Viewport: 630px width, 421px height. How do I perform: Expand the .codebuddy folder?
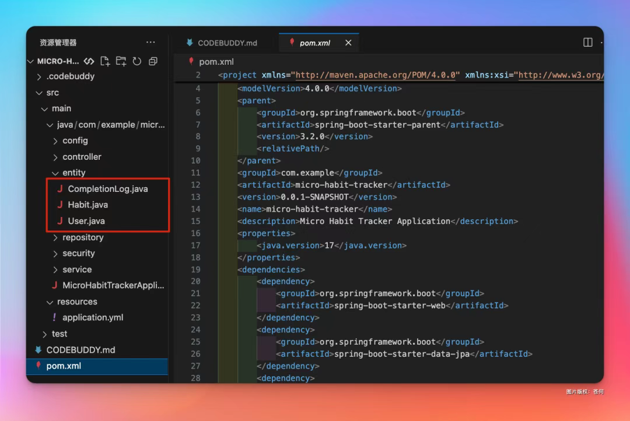pyautogui.click(x=70, y=76)
